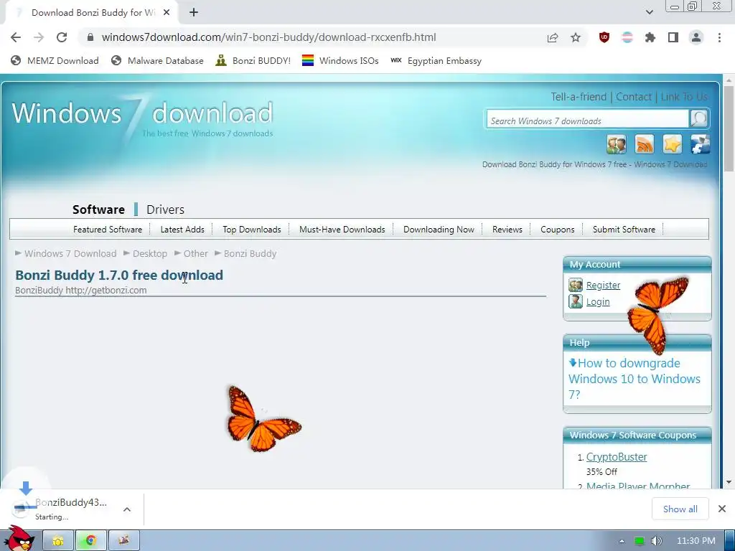Screen dimensions: 735x551
Task: Share this page via share icon
Action: click(x=553, y=37)
